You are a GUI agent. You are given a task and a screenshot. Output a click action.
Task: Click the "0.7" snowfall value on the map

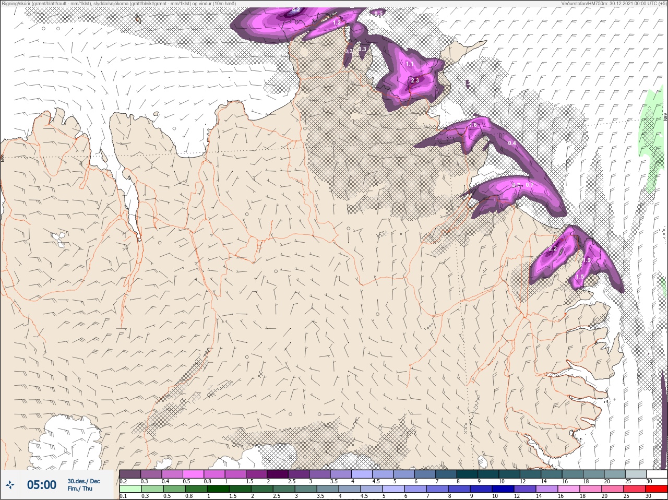(529, 185)
